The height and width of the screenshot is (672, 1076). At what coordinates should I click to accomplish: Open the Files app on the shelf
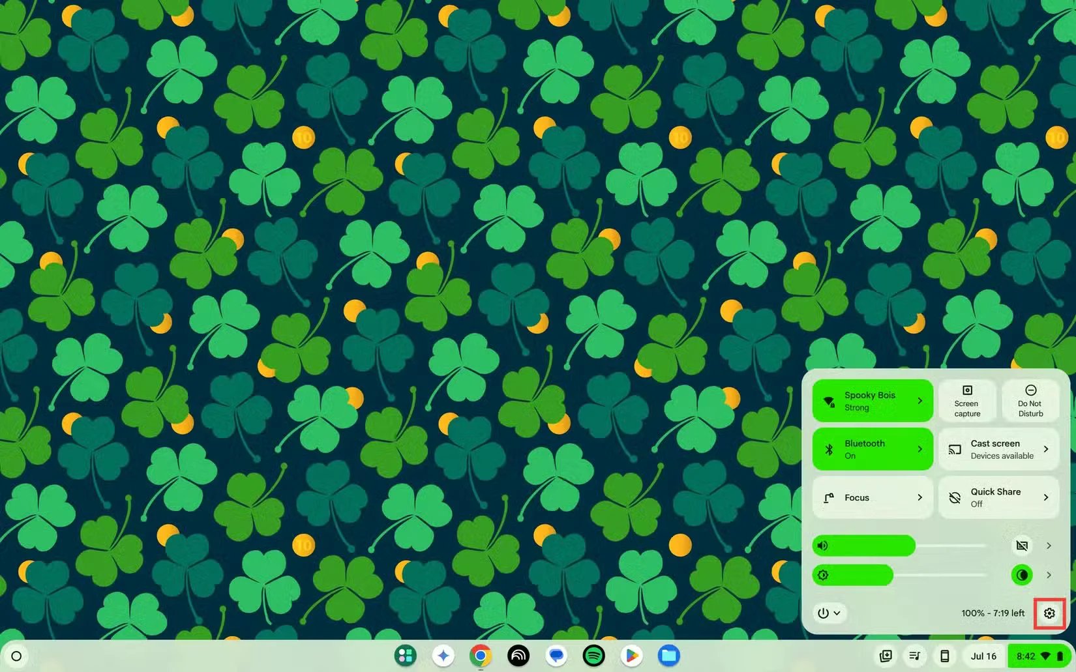point(668,656)
